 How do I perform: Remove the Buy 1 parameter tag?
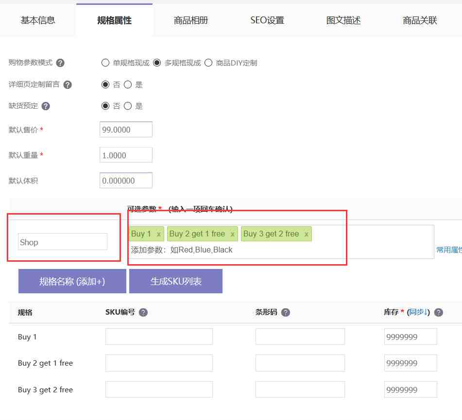pyautogui.click(x=159, y=235)
